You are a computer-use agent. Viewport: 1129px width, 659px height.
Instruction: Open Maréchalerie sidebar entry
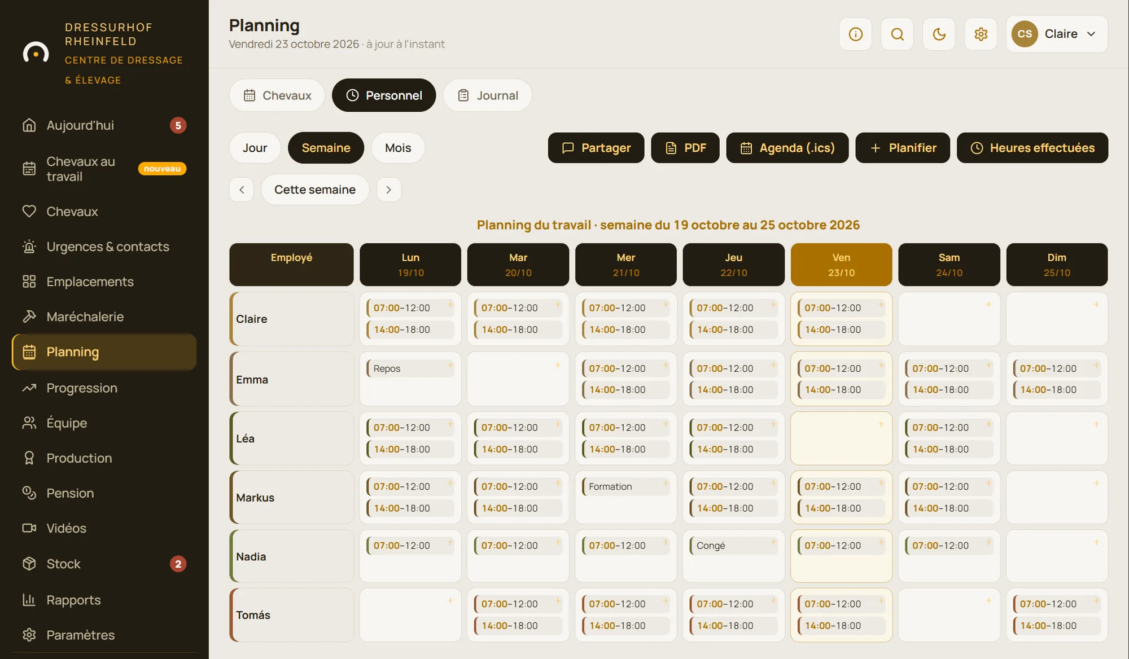[x=104, y=317]
